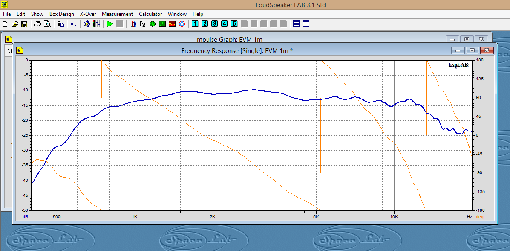Open the Box Design menu
510x251 pixels.
(x=62, y=14)
